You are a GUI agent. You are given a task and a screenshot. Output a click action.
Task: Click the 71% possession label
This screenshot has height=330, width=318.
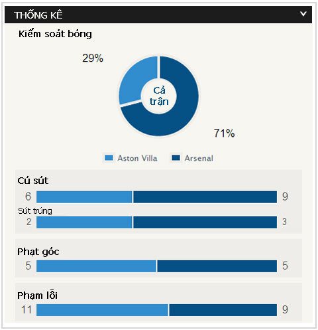[x=224, y=133]
